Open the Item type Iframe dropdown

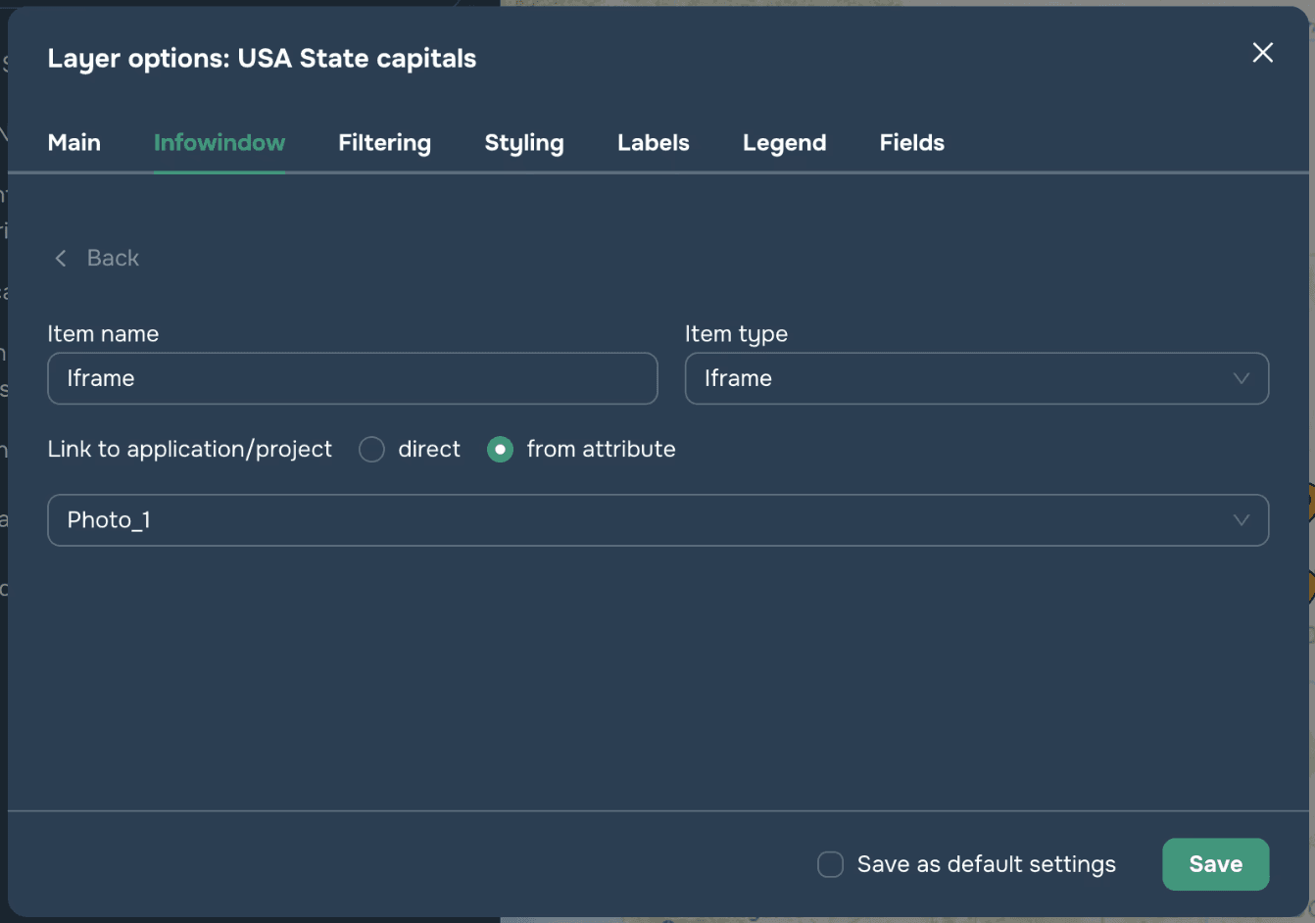tap(976, 378)
